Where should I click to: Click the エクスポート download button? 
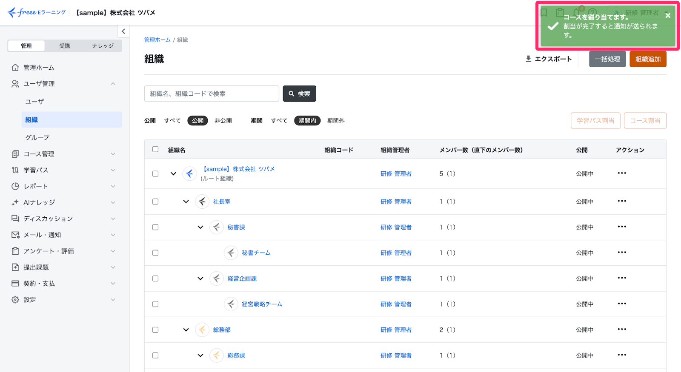(x=549, y=59)
